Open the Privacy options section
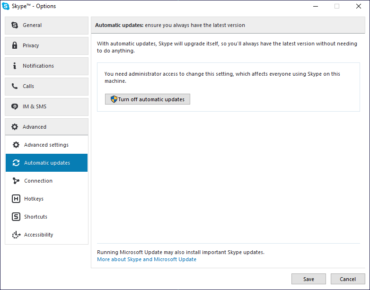The height and width of the screenshot is (290, 370). (x=46, y=45)
